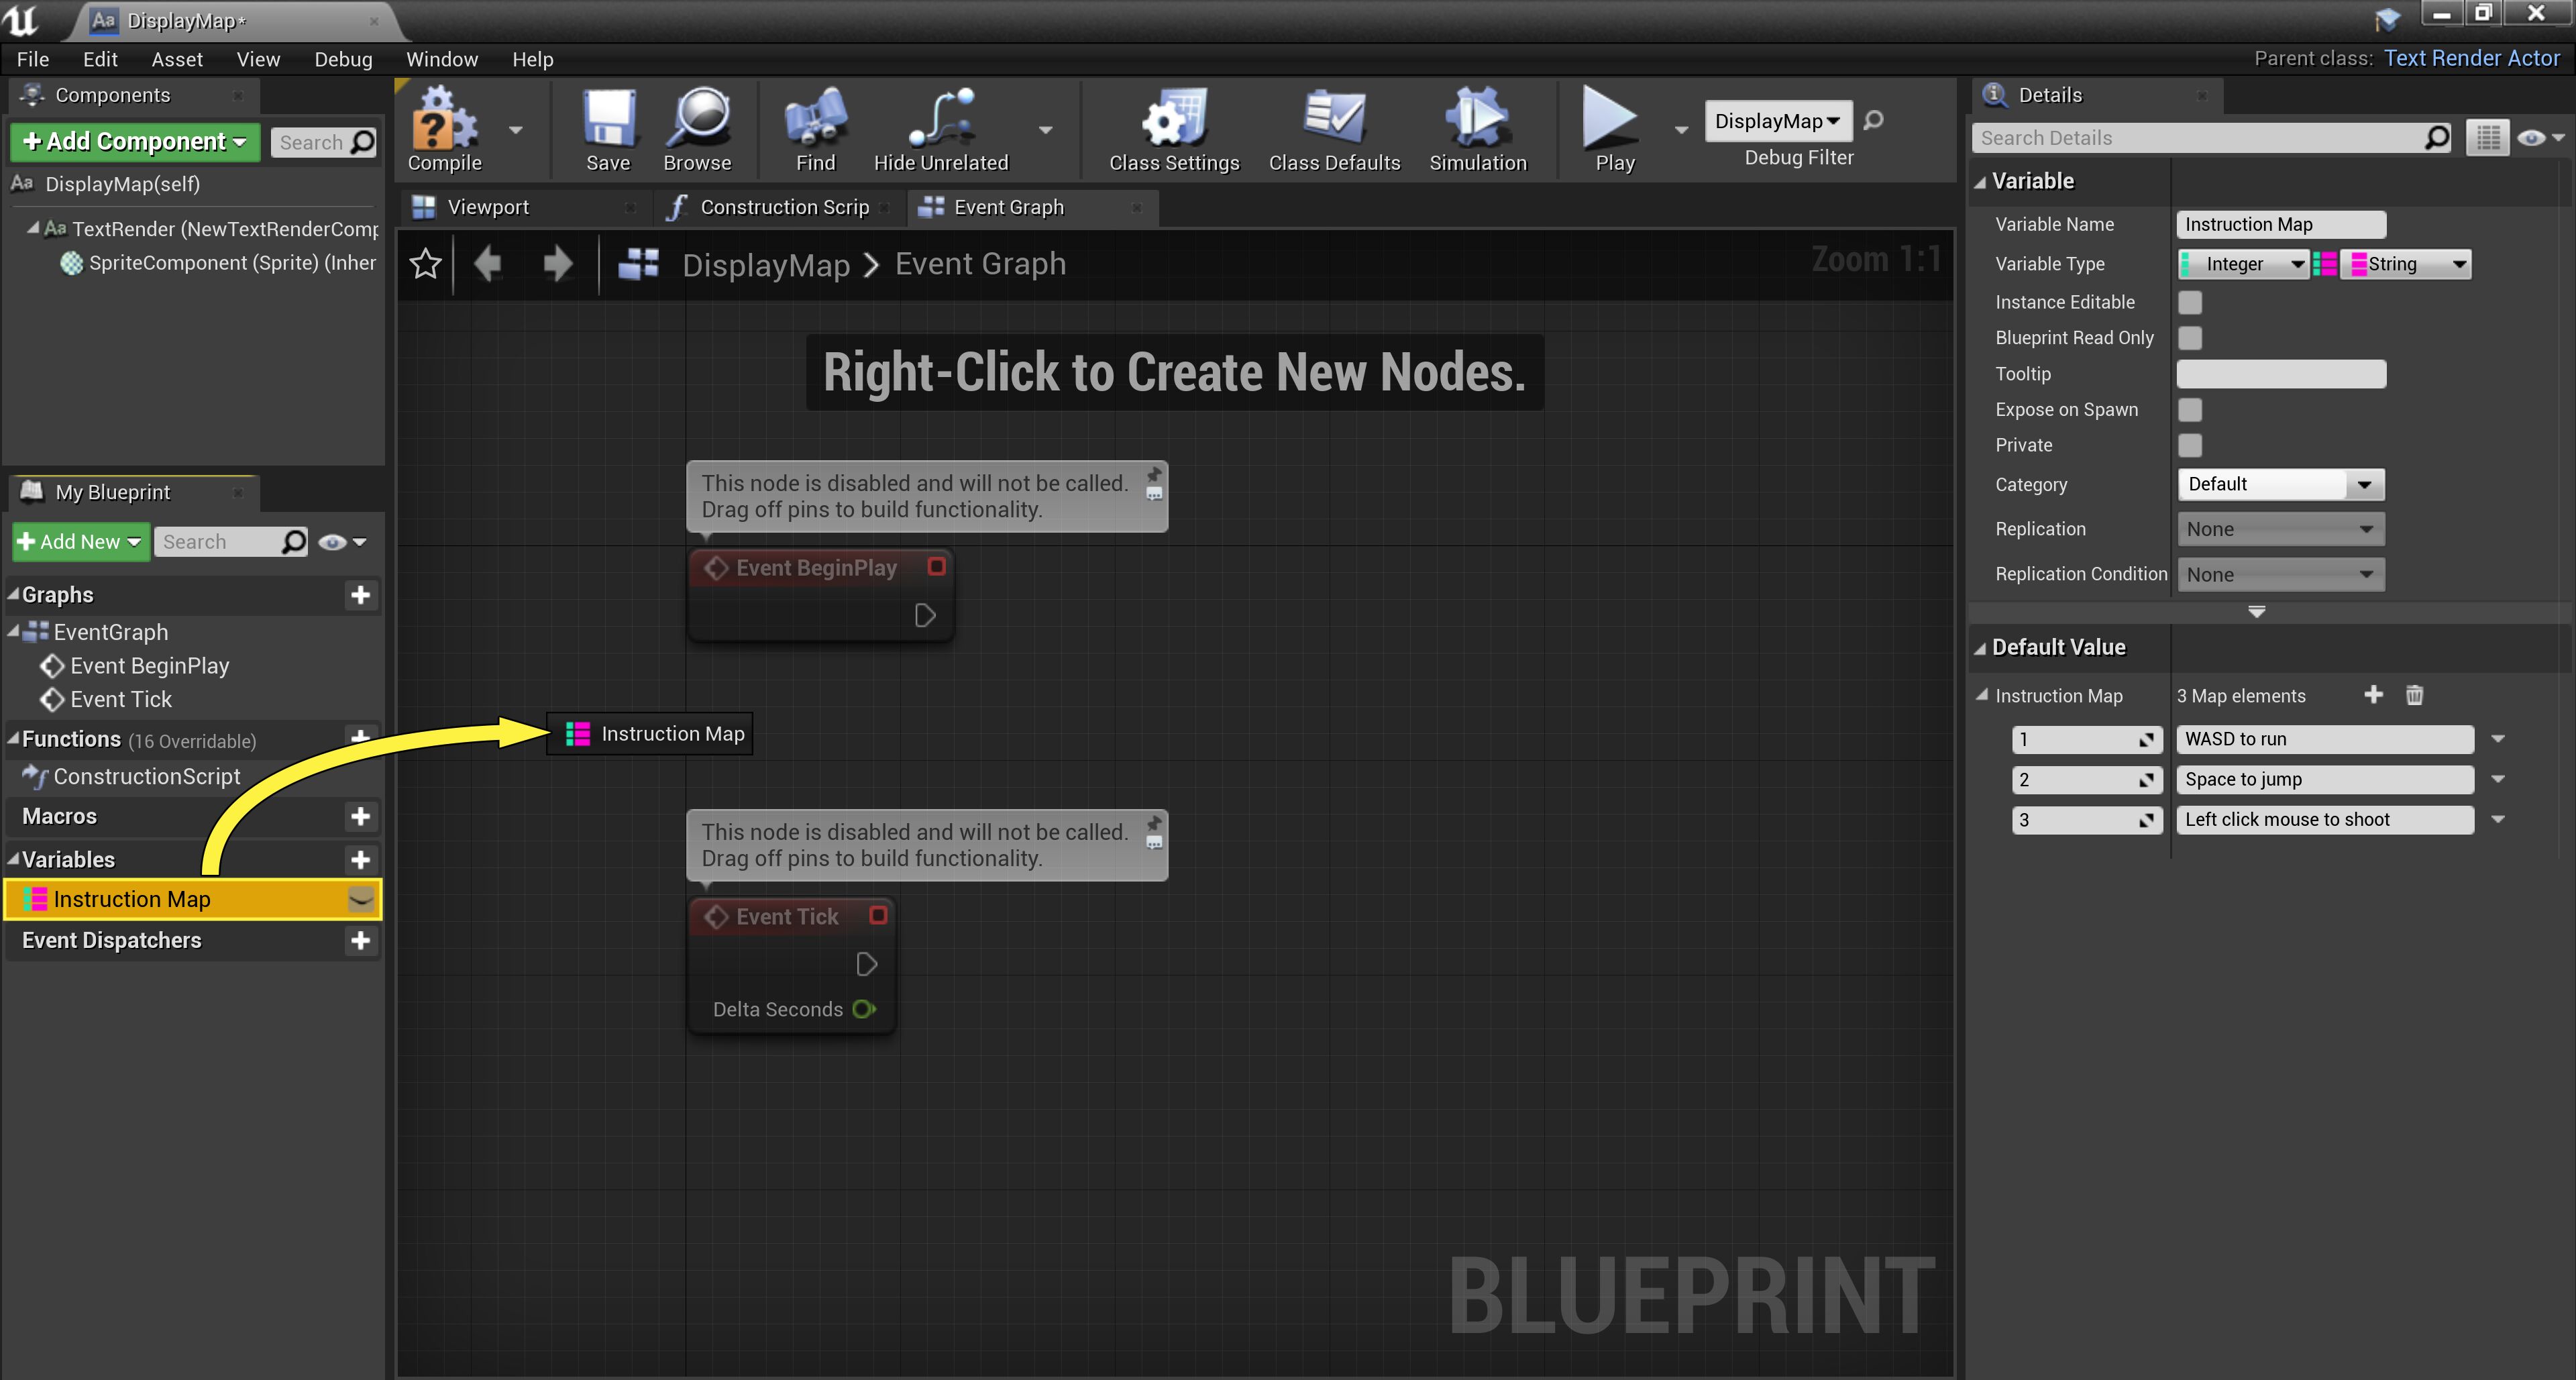The width and height of the screenshot is (2576, 1380).
Task: Delete all map elements with trash icon
Action: coord(2414,695)
